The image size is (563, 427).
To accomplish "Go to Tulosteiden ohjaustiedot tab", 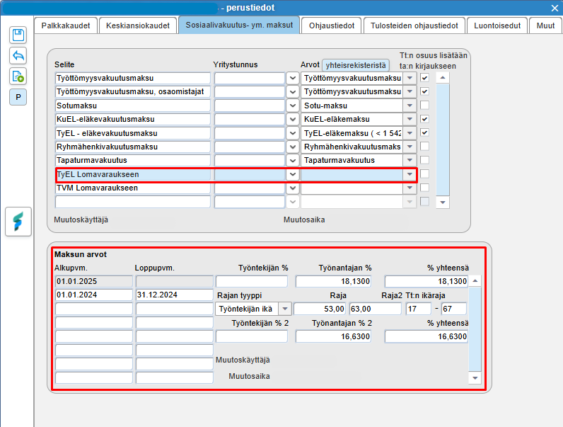I will point(414,25).
